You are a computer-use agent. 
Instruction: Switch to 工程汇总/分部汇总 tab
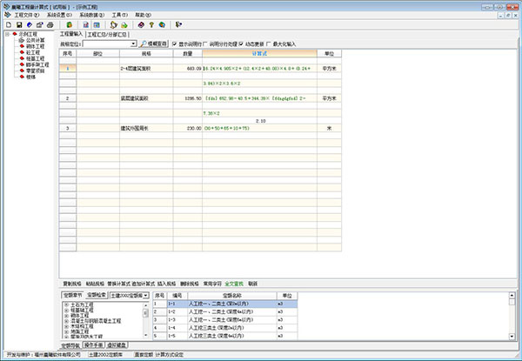click(x=107, y=35)
